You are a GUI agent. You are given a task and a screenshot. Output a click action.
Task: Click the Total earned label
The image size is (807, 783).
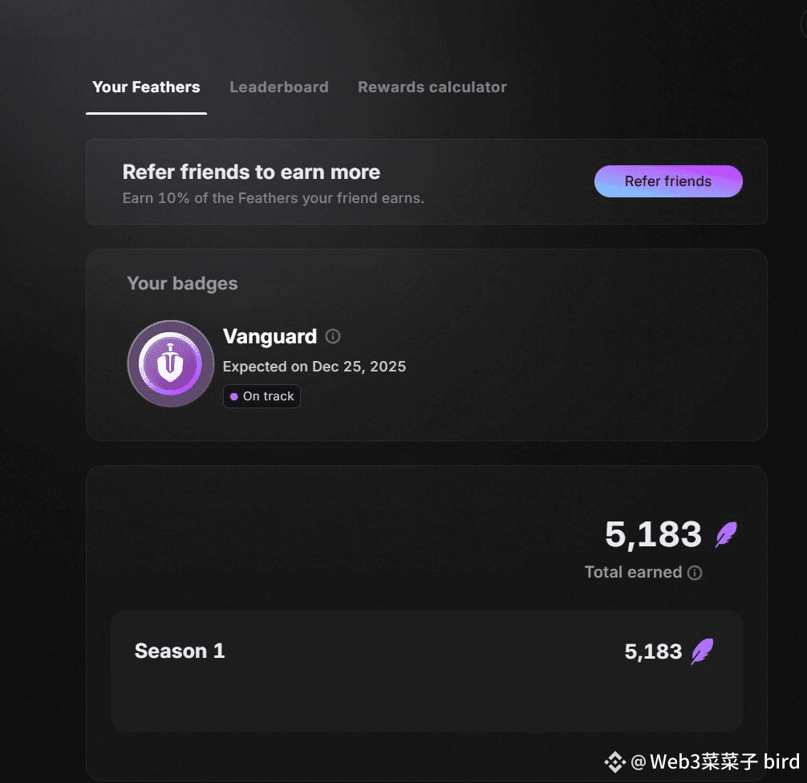tap(633, 572)
